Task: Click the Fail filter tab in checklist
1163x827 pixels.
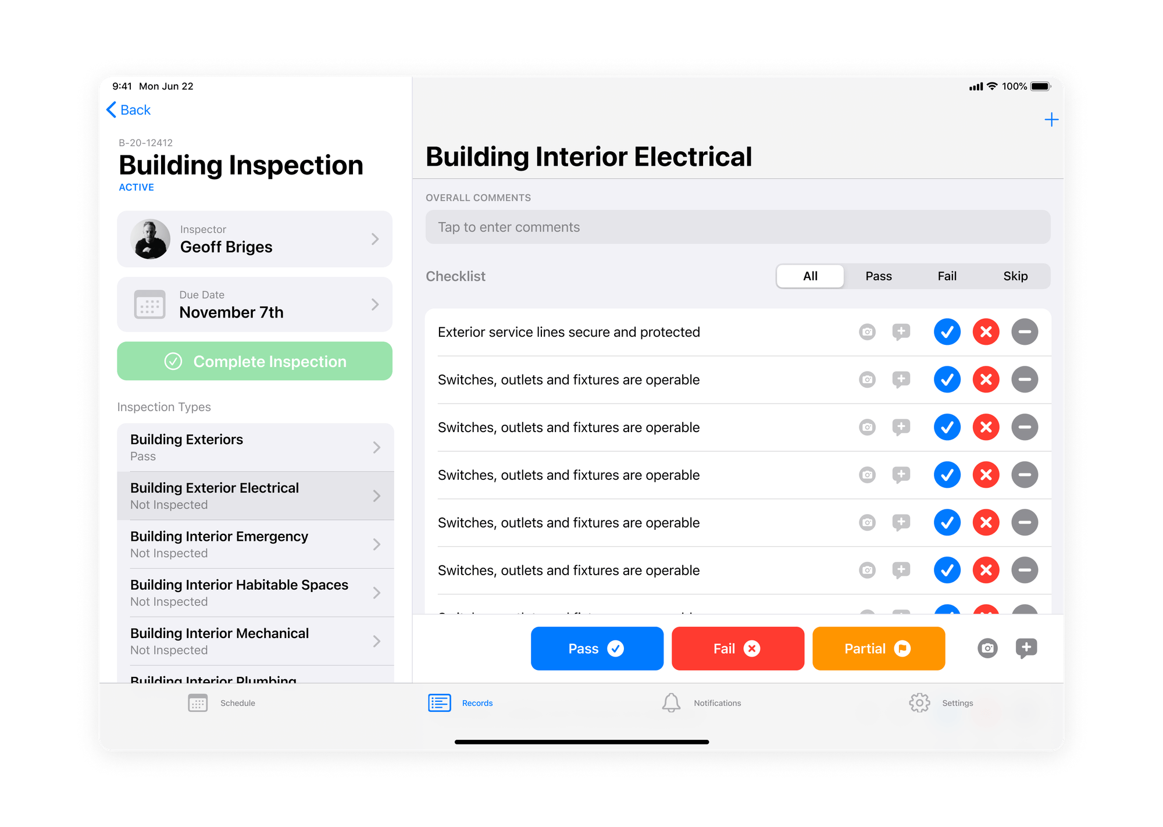Action: tap(945, 276)
